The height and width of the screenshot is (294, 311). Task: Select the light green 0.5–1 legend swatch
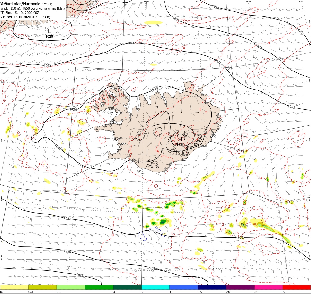[x=71, y=287]
